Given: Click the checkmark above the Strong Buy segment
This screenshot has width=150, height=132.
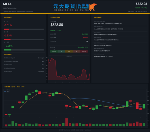Looking at the screenshot, I should tap(54, 49).
